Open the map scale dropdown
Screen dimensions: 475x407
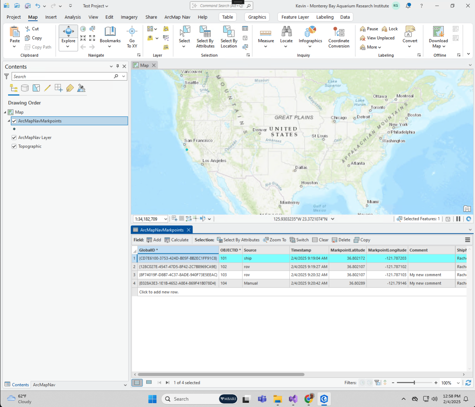[x=165, y=219]
